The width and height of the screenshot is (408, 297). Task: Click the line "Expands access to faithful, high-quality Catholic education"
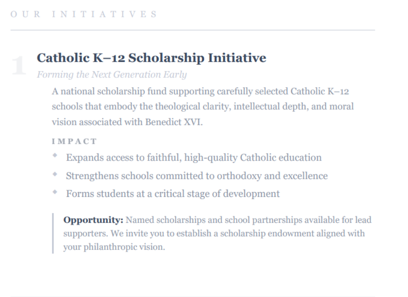(x=194, y=158)
